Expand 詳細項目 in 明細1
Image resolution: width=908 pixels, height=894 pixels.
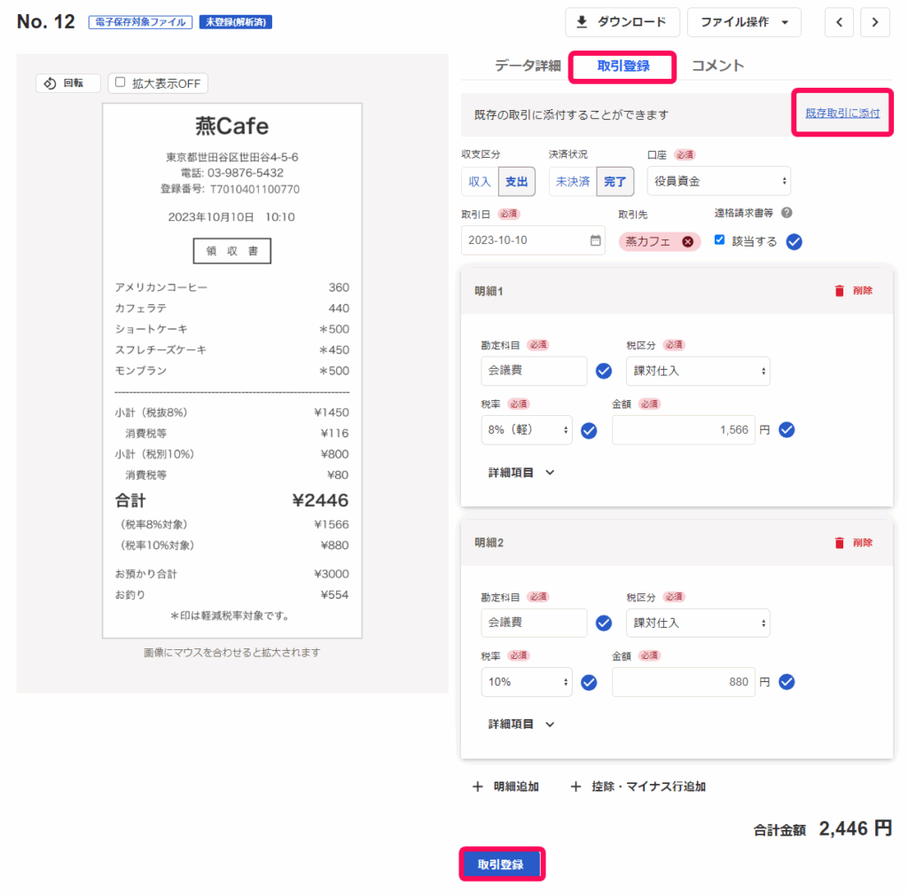pos(521,473)
